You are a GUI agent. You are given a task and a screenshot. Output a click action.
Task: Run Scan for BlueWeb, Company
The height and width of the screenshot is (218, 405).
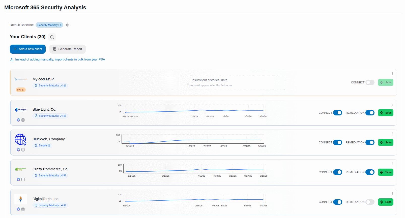coord(386,142)
